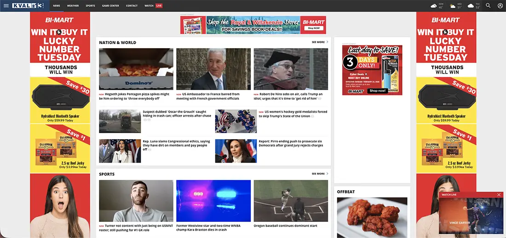Click left ad Hydrablast Bluetooth Speaker
Viewport: 506px width, 238px height.
tap(60, 100)
